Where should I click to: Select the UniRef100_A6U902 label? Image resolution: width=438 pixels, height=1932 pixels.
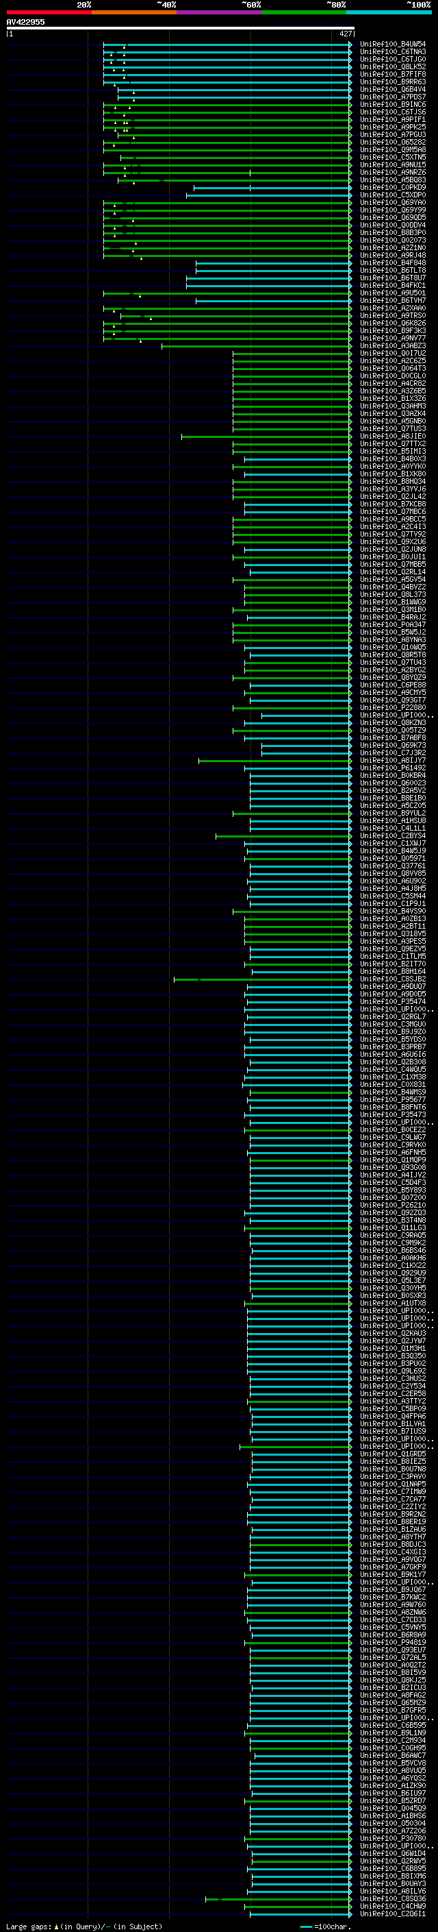pyautogui.click(x=393, y=881)
